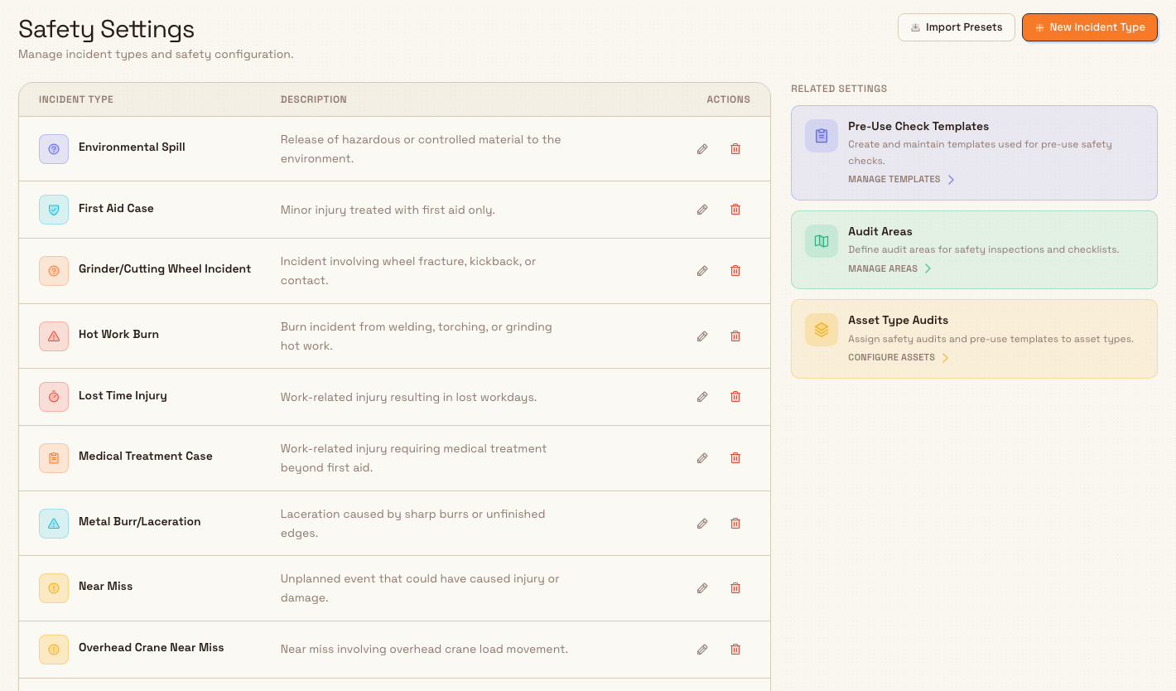Viewport: 1176px width, 691px height.
Task: Edit the Metal Burr/Laceration incident type
Action: tap(702, 524)
